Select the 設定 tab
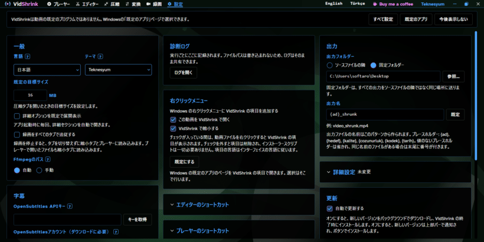 [x=175, y=4]
